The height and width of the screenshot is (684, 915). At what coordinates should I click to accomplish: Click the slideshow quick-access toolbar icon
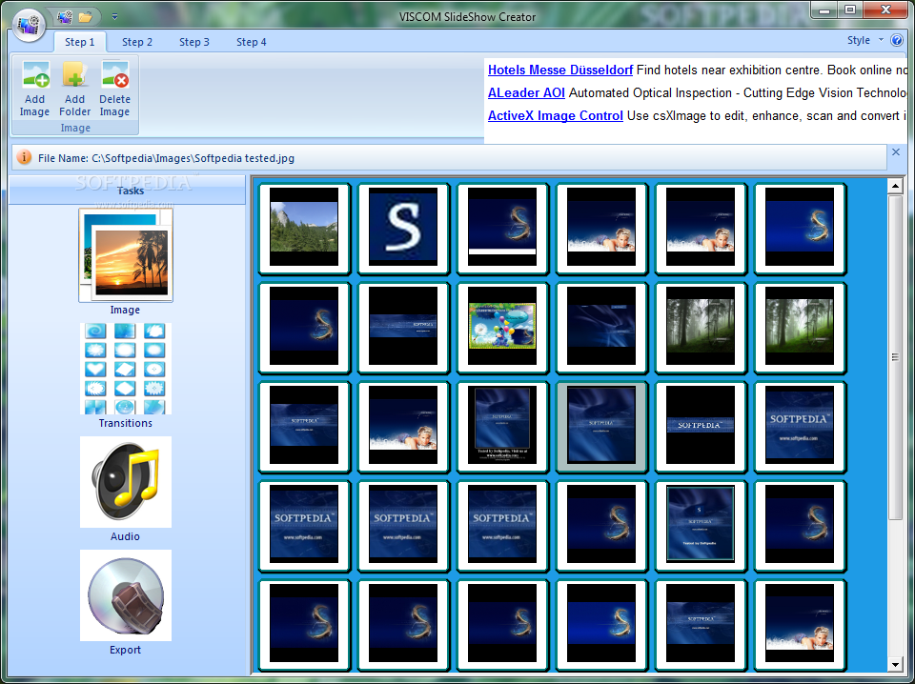pos(65,17)
